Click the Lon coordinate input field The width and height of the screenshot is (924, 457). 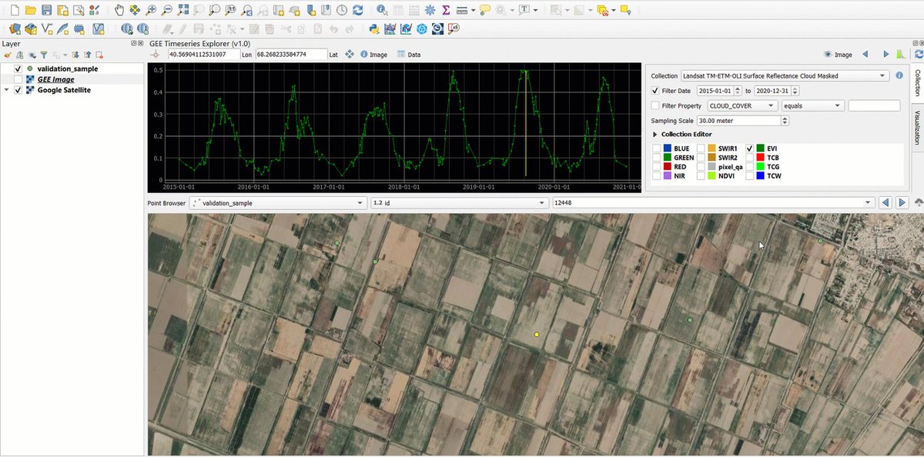203,55
